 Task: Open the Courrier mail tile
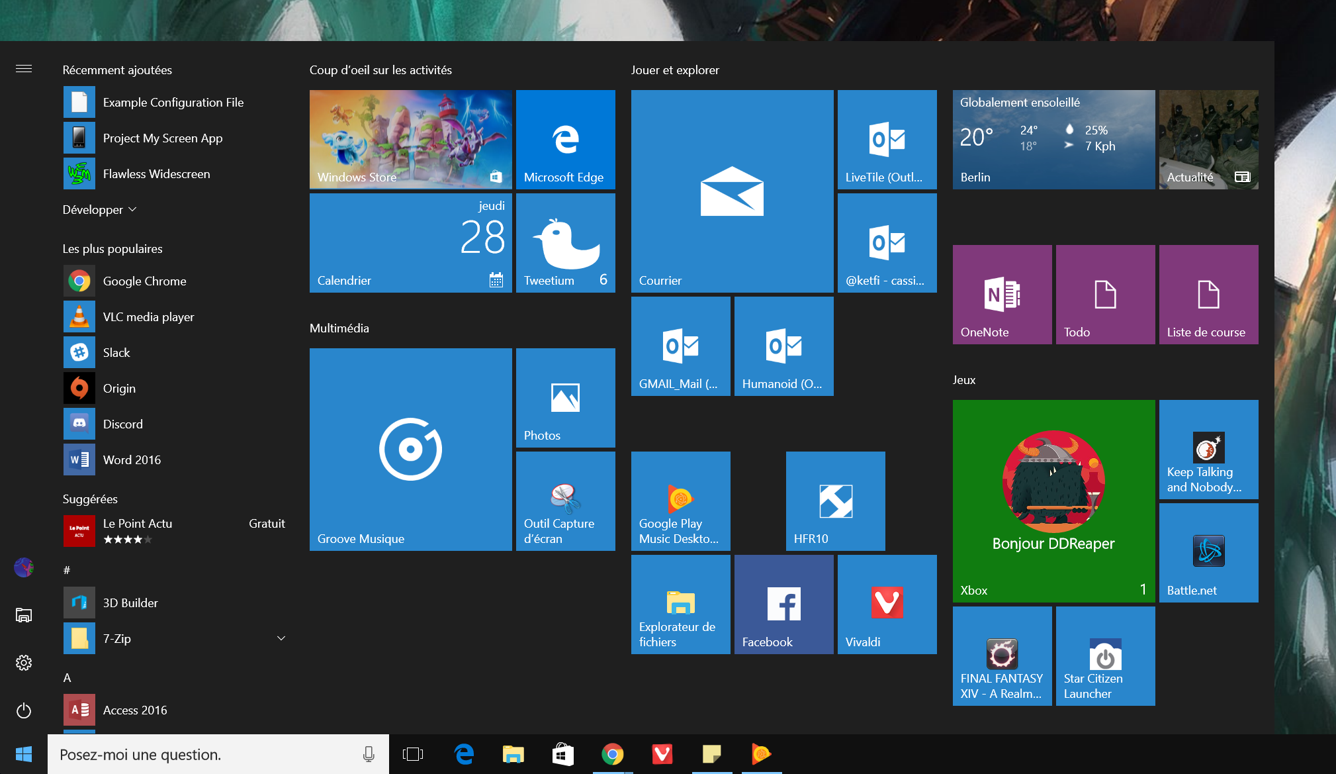coord(733,191)
